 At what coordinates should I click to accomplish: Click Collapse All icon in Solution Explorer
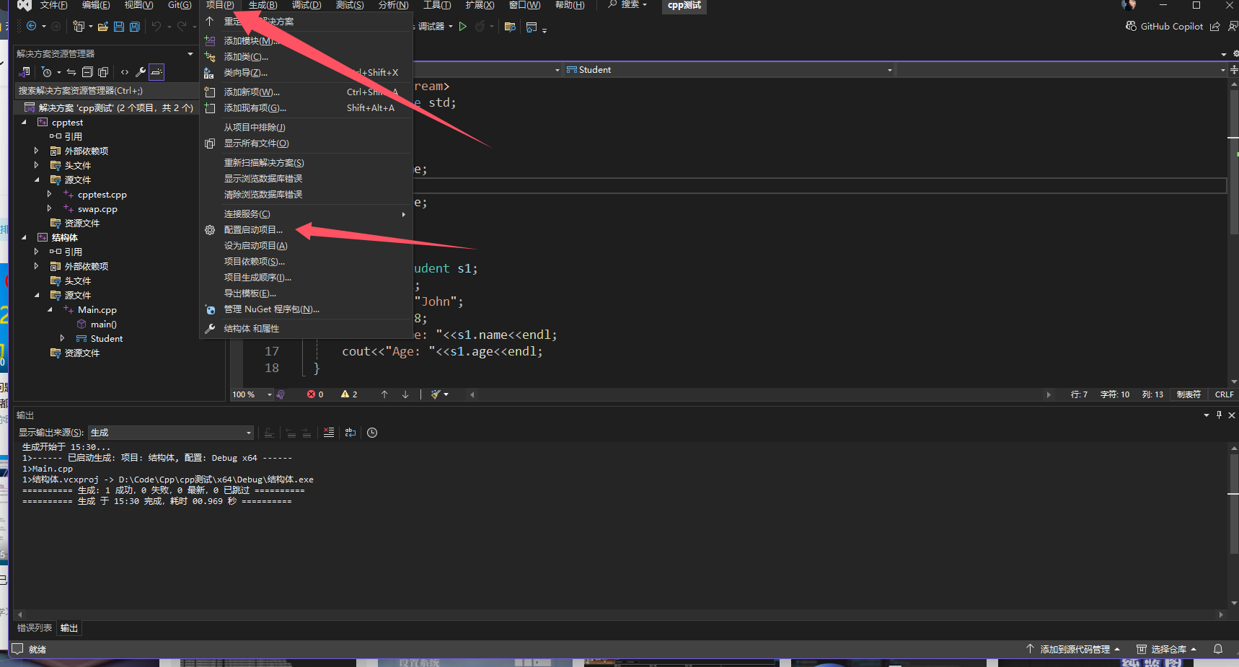(x=87, y=72)
